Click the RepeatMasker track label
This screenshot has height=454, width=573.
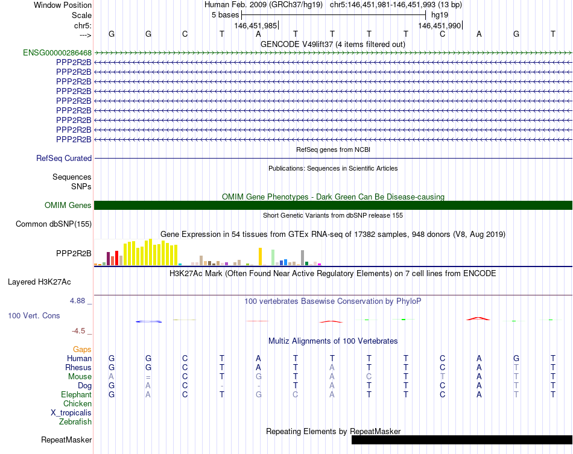[66, 440]
